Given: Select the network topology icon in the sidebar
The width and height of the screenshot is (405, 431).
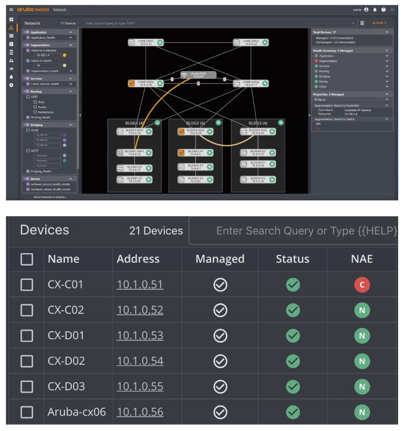Looking at the screenshot, I should coord(11,27).
